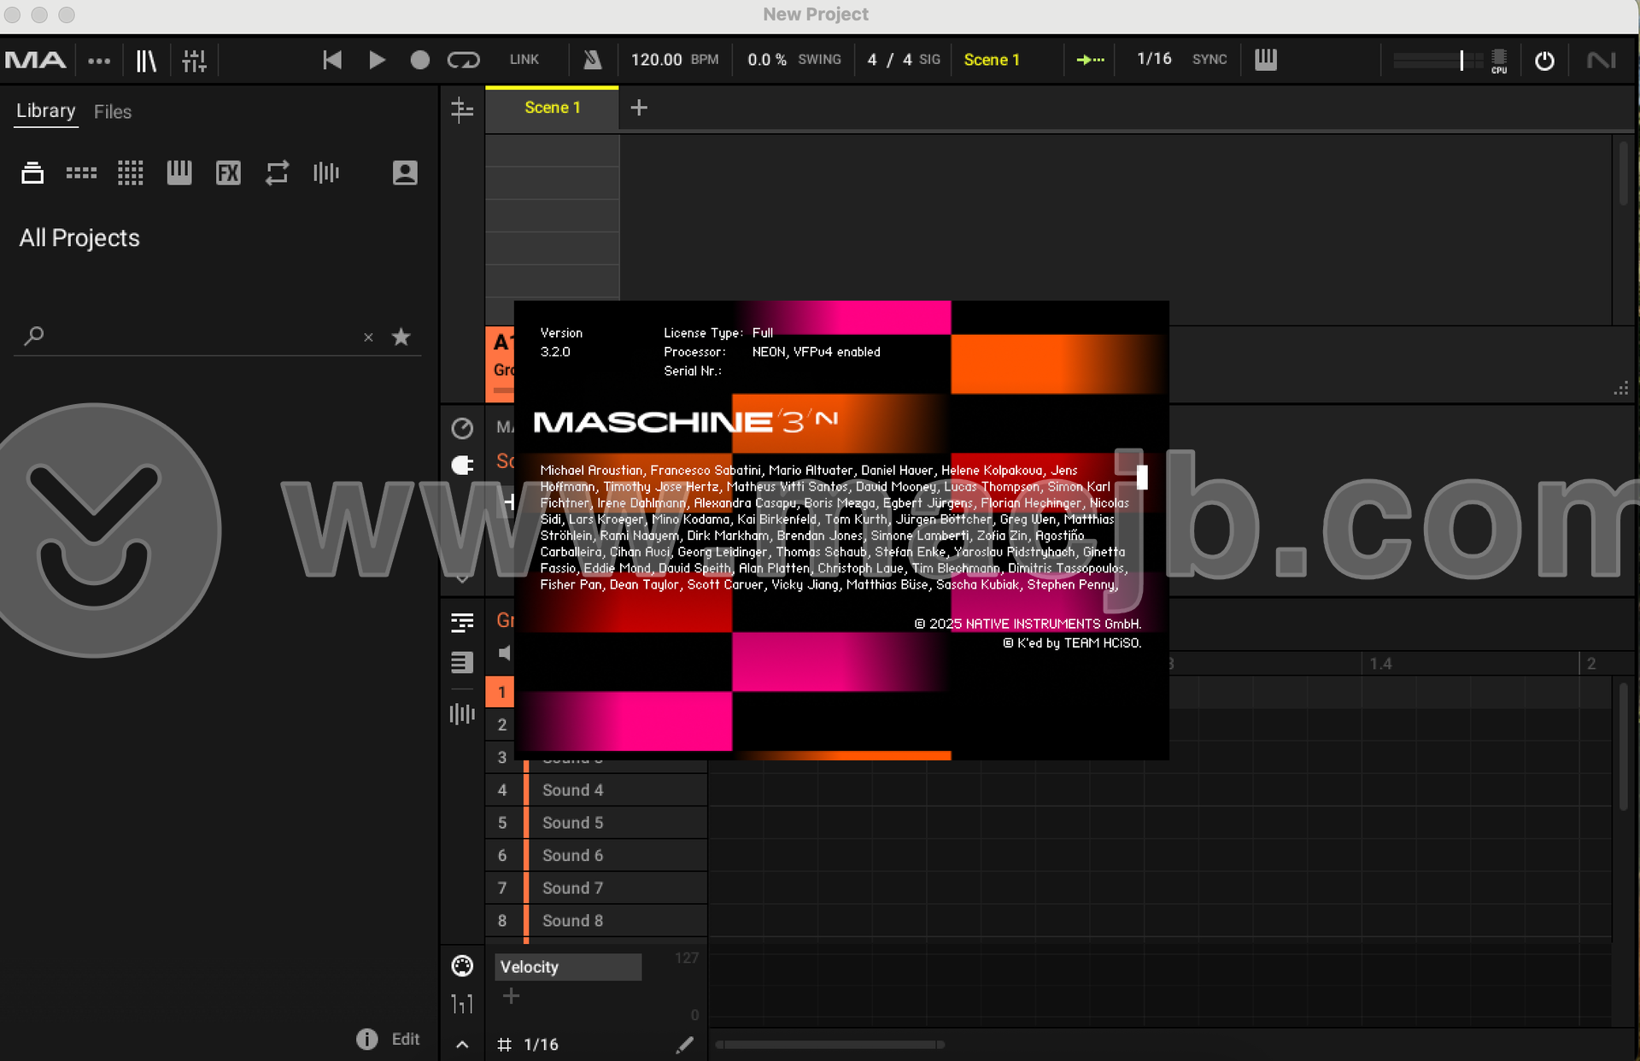Open the browser info icon
The height and width of the screenshot is (1061, 1640).
tap(366, 1039)
